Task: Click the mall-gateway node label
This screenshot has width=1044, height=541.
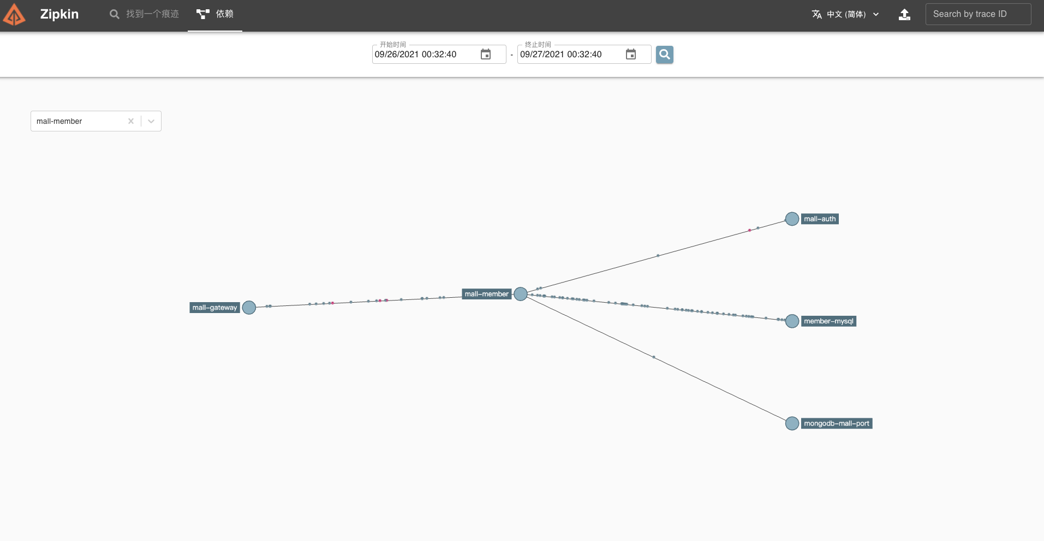Action: click(215, 308)
